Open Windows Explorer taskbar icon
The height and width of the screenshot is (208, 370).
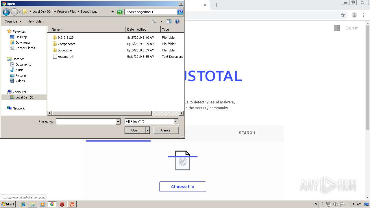pyautogui.click(x=33, y=204)
